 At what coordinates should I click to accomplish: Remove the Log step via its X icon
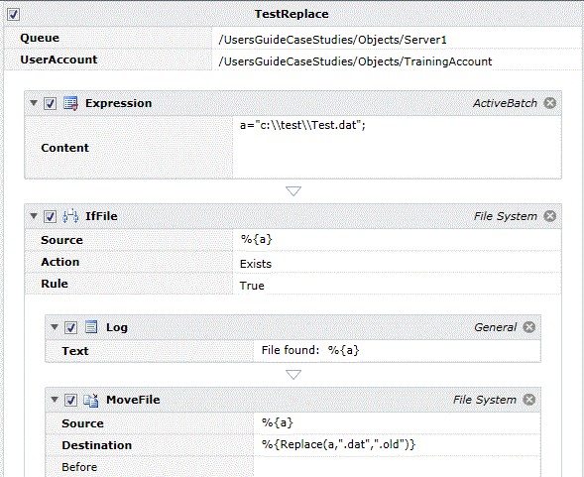pyautogui.click(x=529, y=327)
